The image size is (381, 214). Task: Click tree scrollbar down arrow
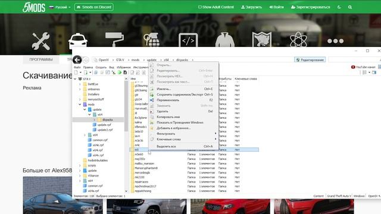(x=126, y=191)
